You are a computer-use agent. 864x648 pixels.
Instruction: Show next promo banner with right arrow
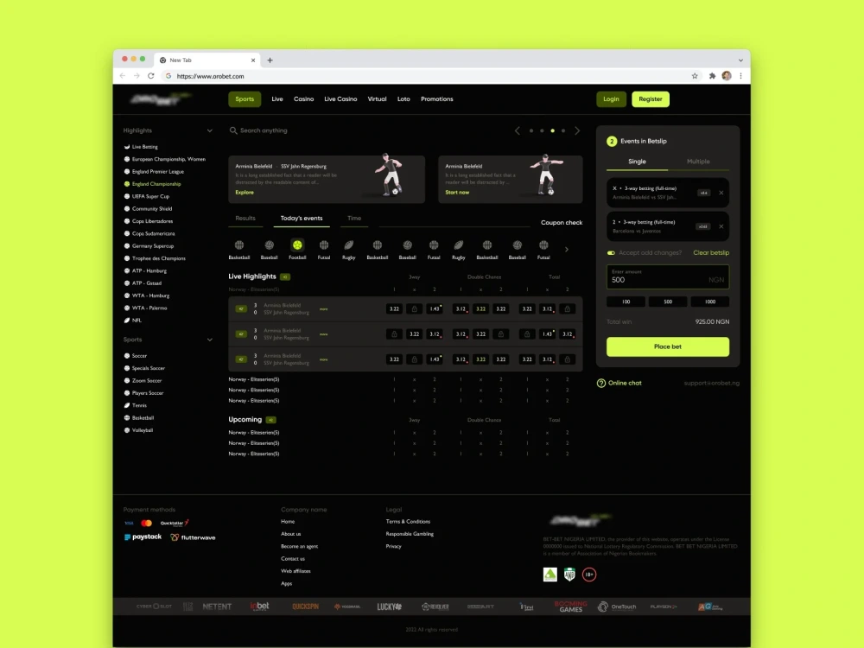(577, 130)
